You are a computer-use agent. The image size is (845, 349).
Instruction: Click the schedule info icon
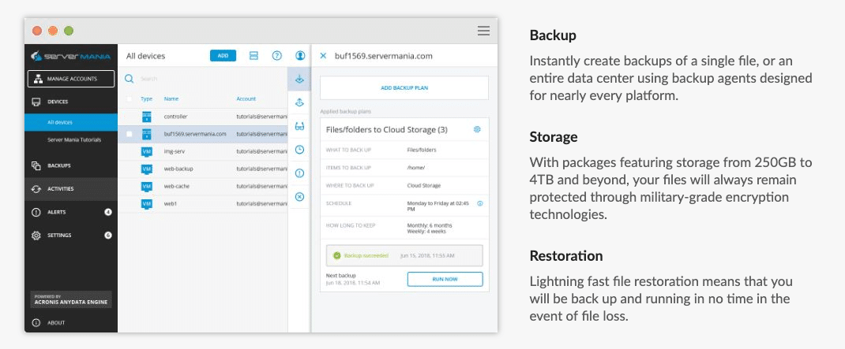[479, 203]
